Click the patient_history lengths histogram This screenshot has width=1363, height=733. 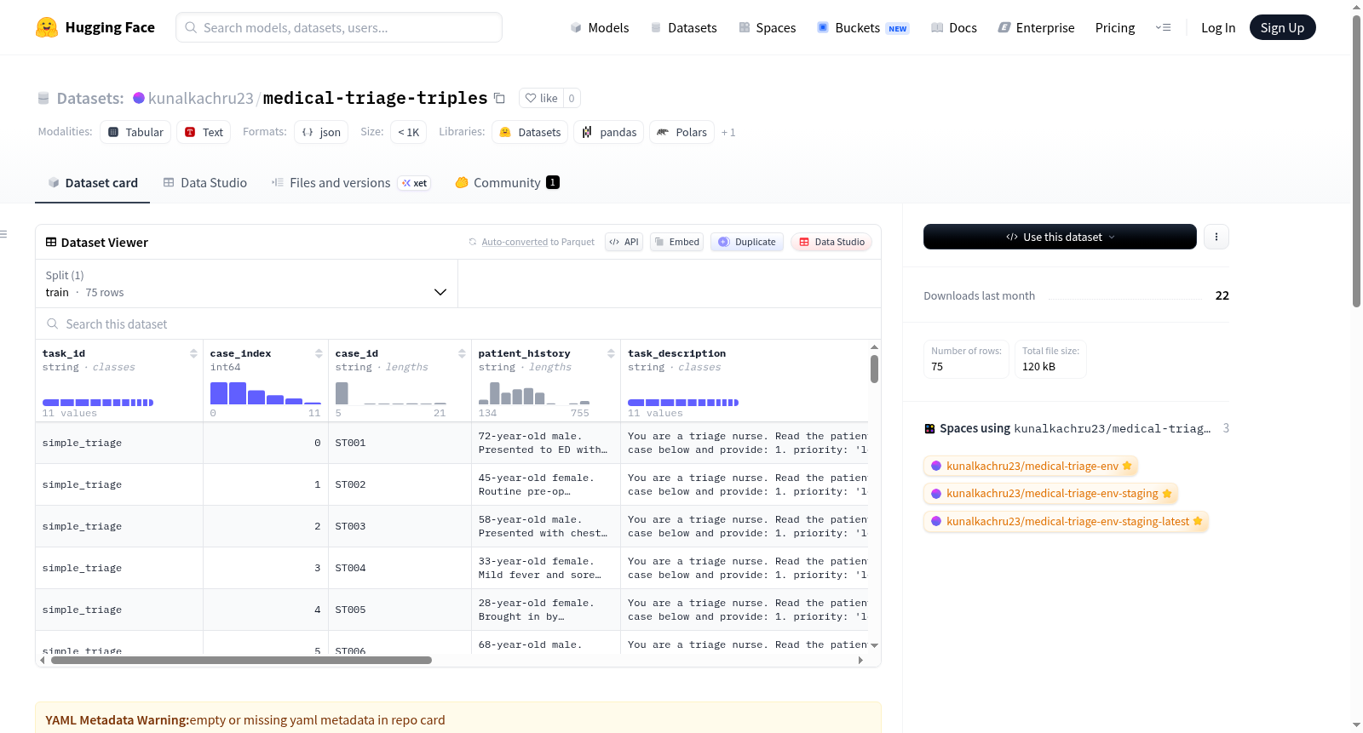[534, 393]
